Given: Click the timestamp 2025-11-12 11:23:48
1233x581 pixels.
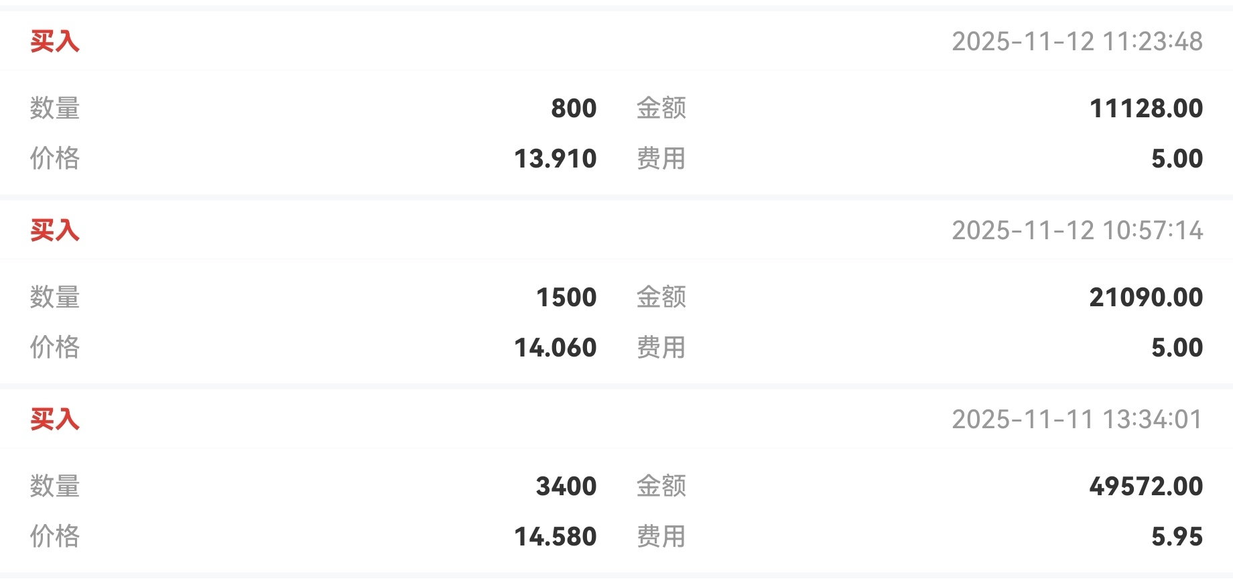Looking at the screenshot, I should click(1077, 42).
